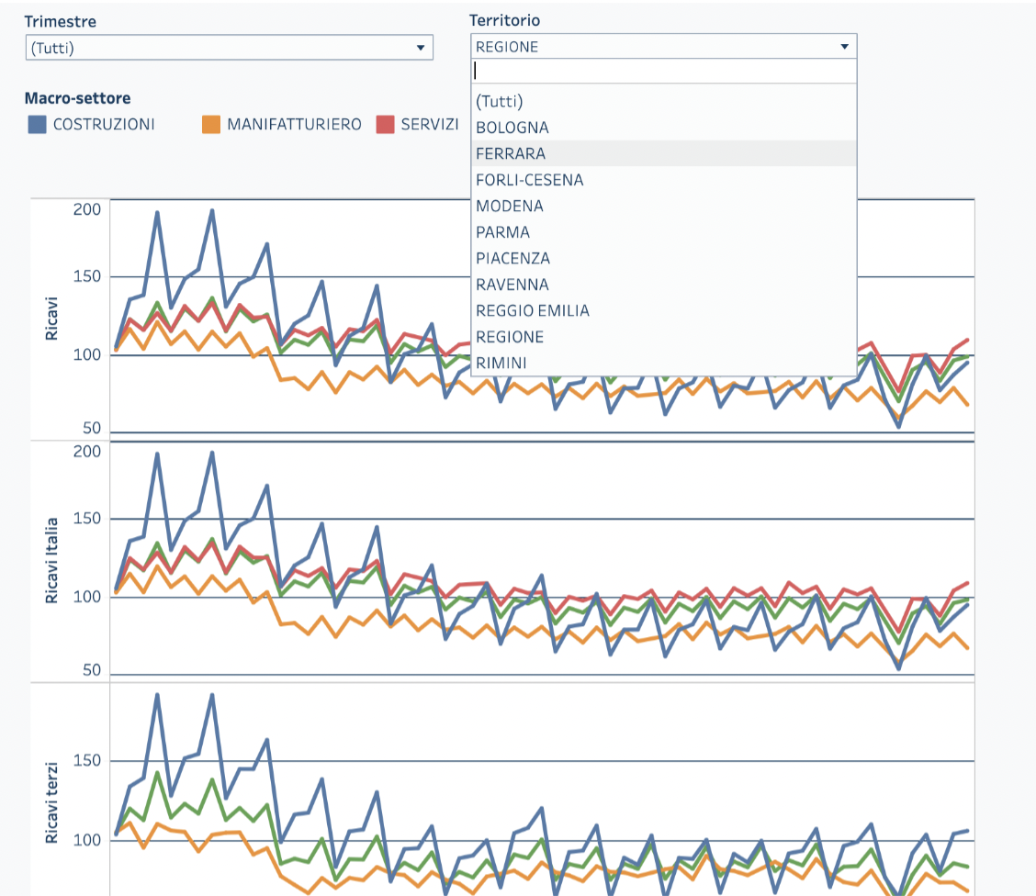
Task: Select FERRARA from the list
Action: pyautogui.click(x=663, y=153)
